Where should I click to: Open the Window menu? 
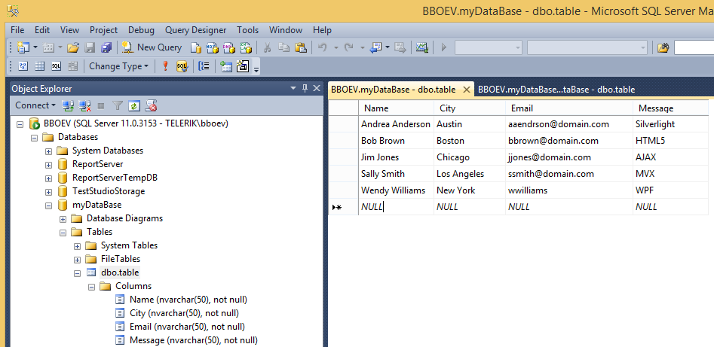tap(286, 30)
